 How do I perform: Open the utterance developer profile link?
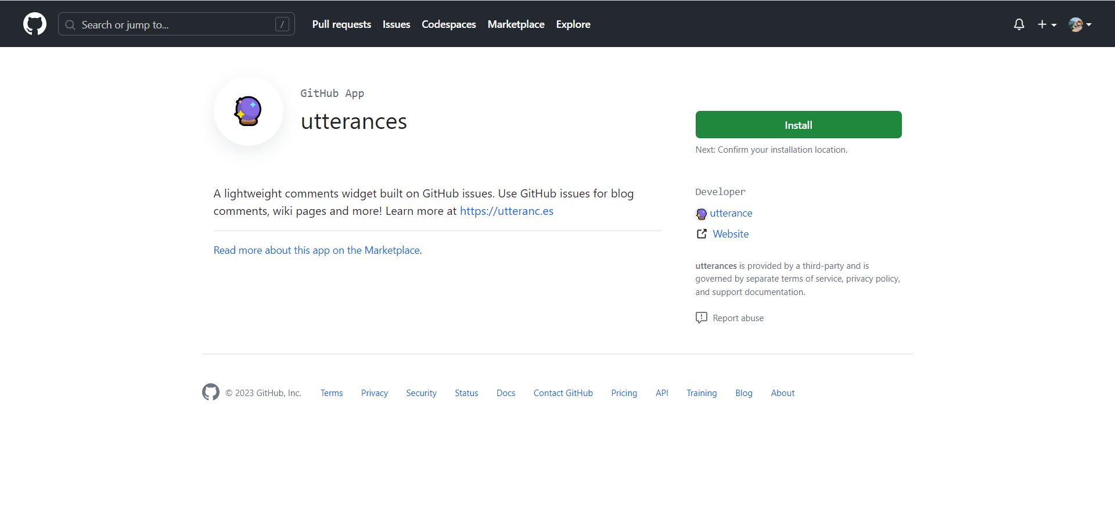pyautogui.click(x=731, y=213)
